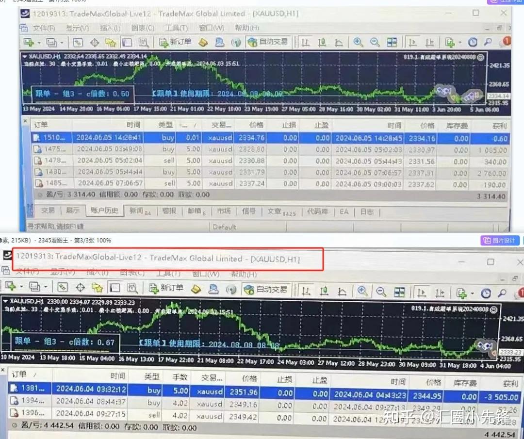Click XAUUSD,H1 chart dropdown triangle in top chart
This screenshot has height=439, width=524.
[25, 57]
